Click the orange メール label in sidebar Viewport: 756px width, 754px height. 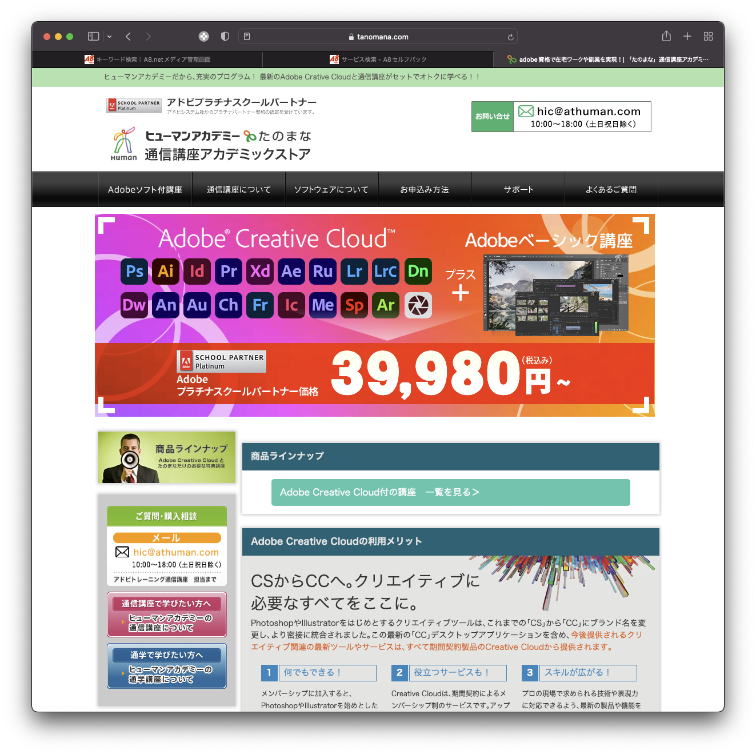(167, 538)
